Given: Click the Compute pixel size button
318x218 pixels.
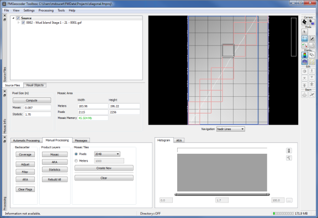Looking at the screenshot, I should point(32,100).
